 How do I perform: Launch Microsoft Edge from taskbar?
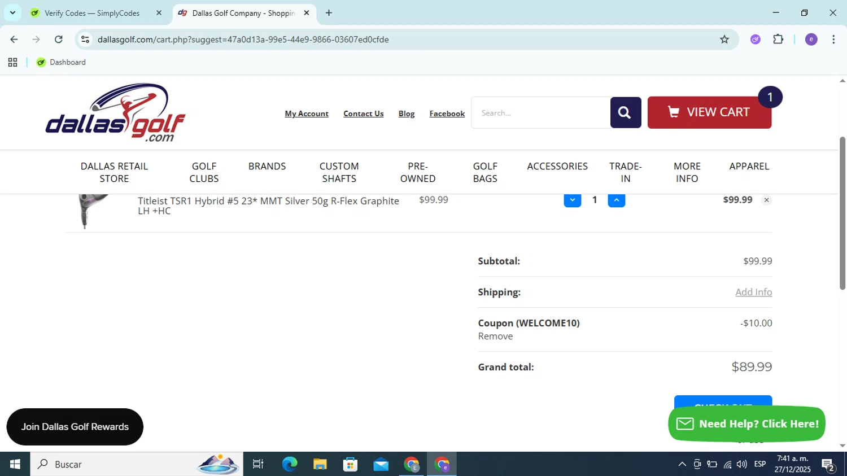(289, 464)
